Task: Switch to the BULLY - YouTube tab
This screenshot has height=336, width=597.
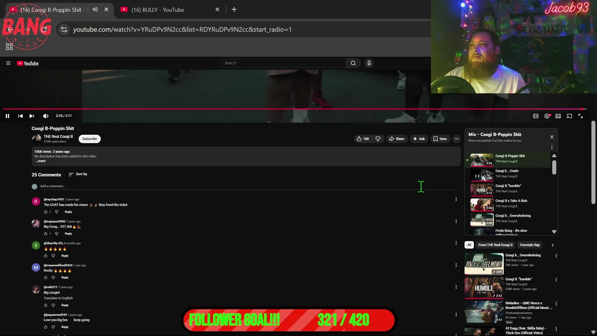Action: coord(169,9)
